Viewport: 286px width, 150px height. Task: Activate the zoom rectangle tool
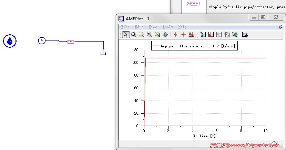141,35
